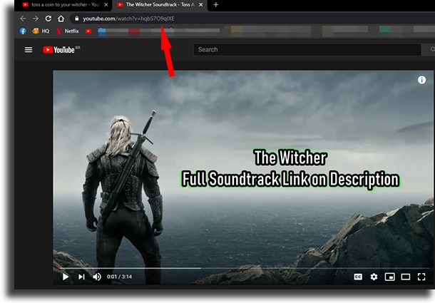Open the Netflix bookmark
Image resolution: width=435 pixels, height=303 pixels.
point(68,31)
